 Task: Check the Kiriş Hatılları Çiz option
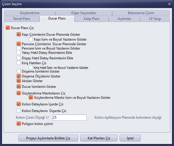19,63
